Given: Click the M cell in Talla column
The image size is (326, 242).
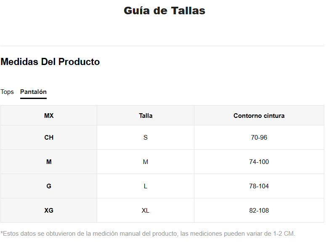Looking at the screenshot, I should click(146, 162).
